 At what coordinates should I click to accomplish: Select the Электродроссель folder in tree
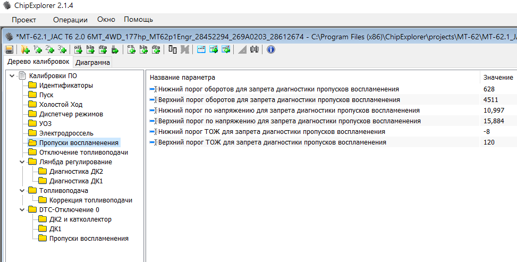coord(66,133)
